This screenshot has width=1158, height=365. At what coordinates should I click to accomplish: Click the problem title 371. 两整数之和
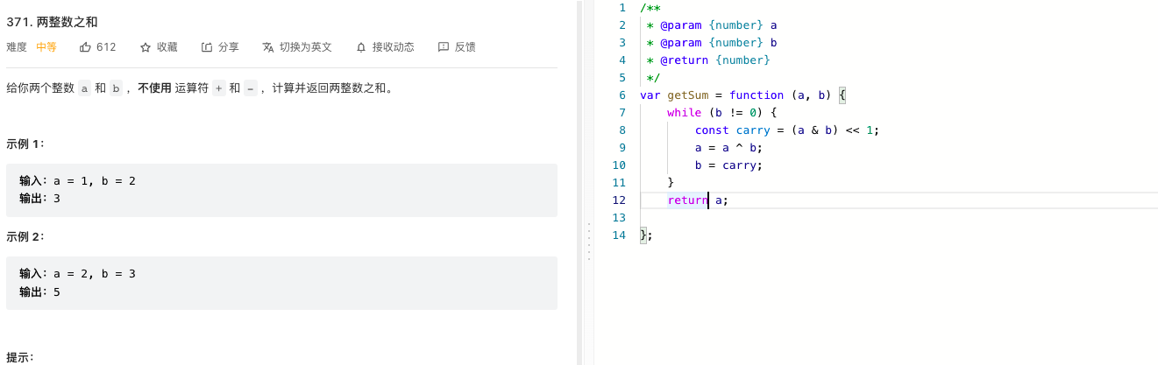click(x=51, y=21)
